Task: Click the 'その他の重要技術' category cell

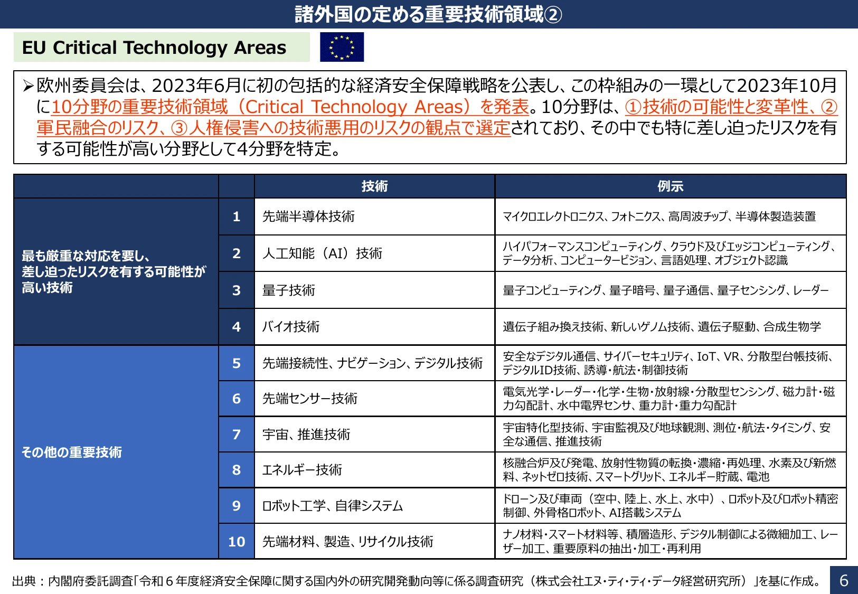Action: [x=116, y=452]
